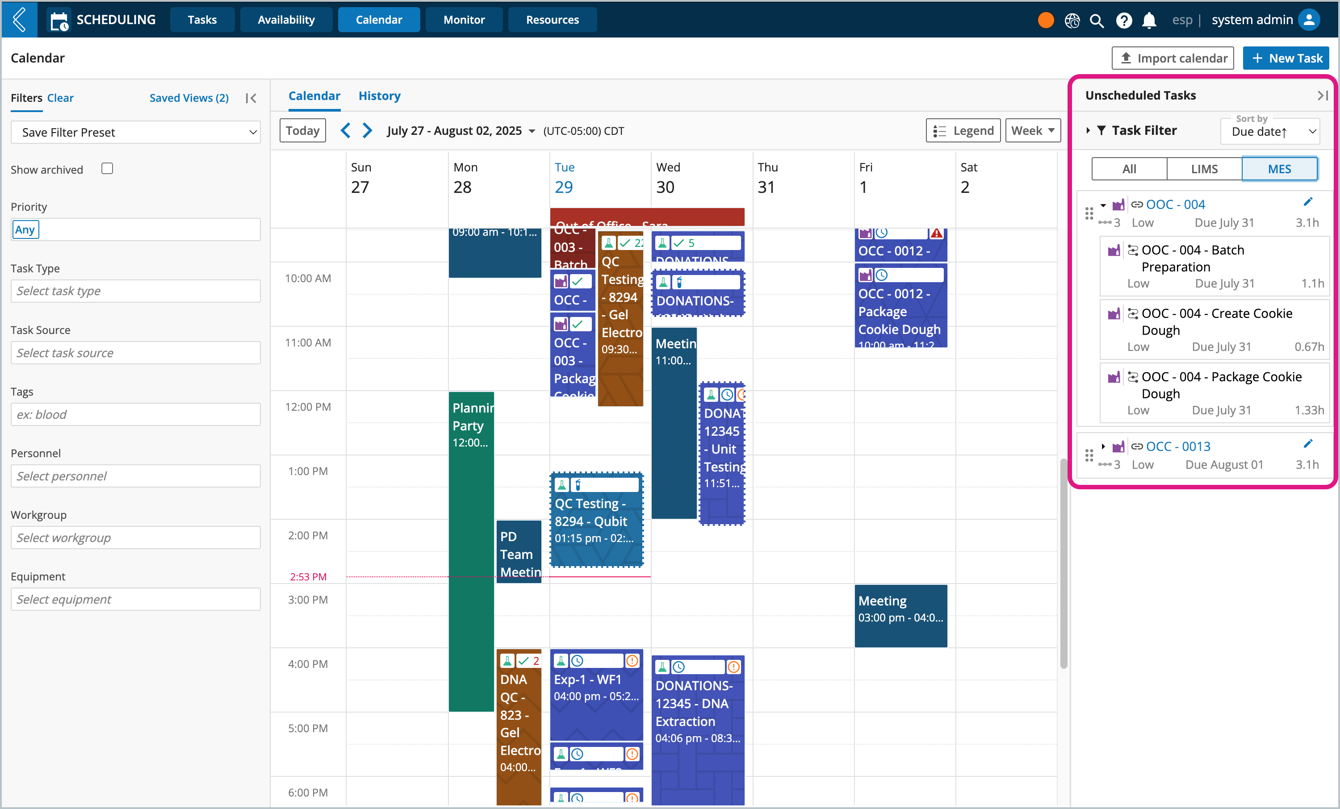Viewport: 1340px width, 809px height.
Task: Select the MES task source toggle
Action: coord(1279,169)
